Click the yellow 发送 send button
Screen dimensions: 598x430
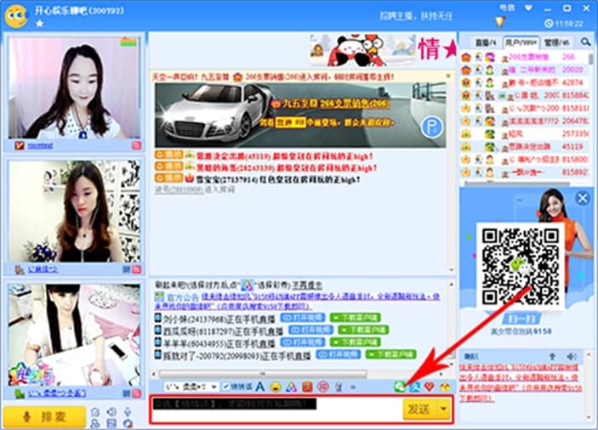(419, 409)
